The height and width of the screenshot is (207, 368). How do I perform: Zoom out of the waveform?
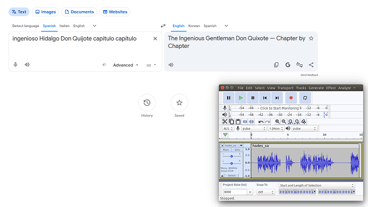pyautogui.click(x=284, y=121)
